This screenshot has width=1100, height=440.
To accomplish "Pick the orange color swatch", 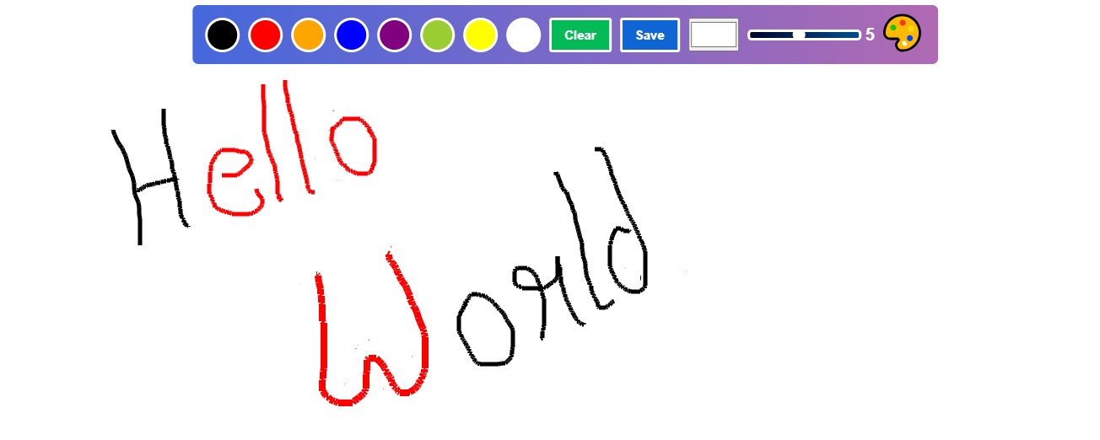I will tap(309, 35).
